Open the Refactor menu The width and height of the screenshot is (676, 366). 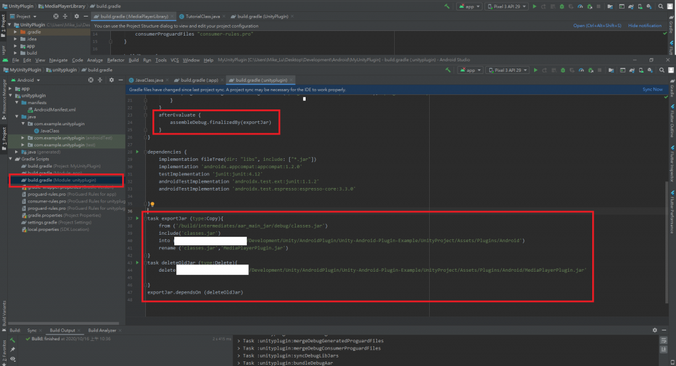[x=116, y=60]
